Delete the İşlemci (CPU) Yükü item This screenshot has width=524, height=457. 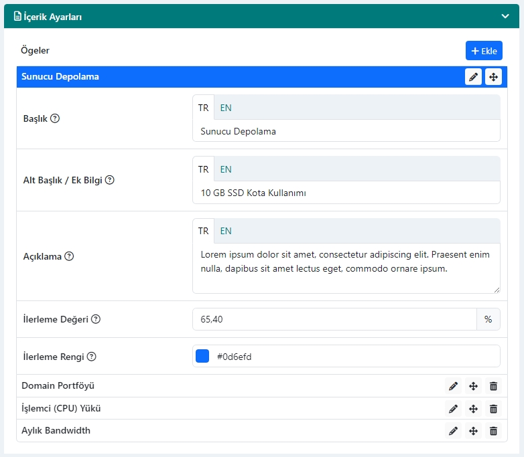point(493,409)
